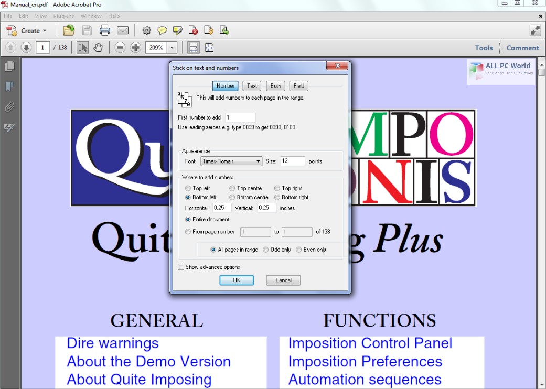Cancel the Stick on text dialog
This screenshot has height=389, width=546.
283,280
